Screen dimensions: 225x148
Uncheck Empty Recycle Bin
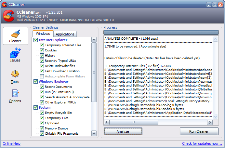(x=42, y=113)
